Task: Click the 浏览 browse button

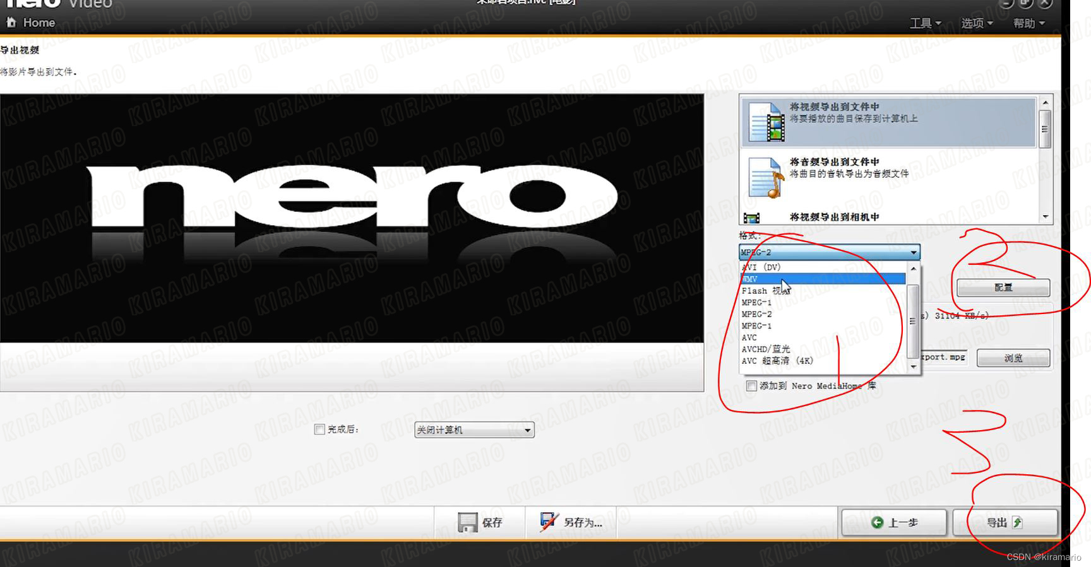Action: coord(1013,358)
